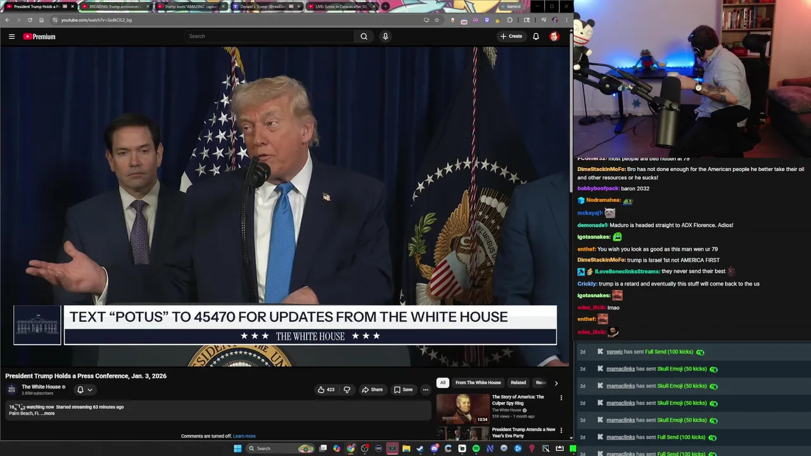811x456 pixels.
Task: Click username 'demonade1' in chat
Action: coord(592,225)
